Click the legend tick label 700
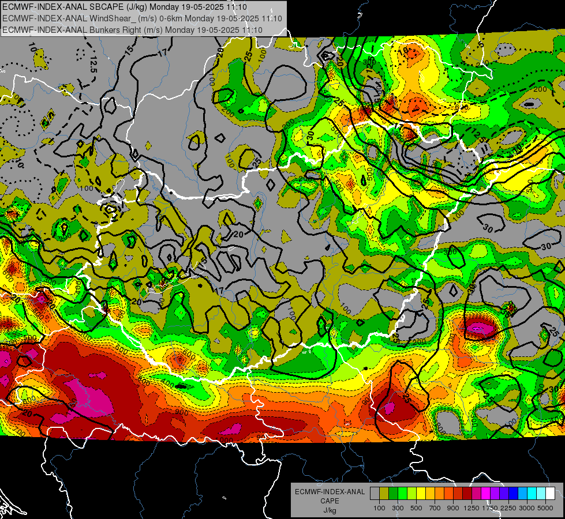The image size is (565, 519). tap(435, 508)
